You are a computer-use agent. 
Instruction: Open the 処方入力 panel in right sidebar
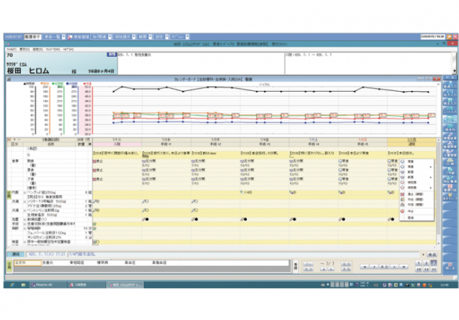450,92
